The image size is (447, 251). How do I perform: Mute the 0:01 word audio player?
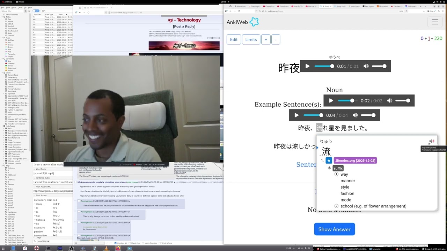coord(366,66)
